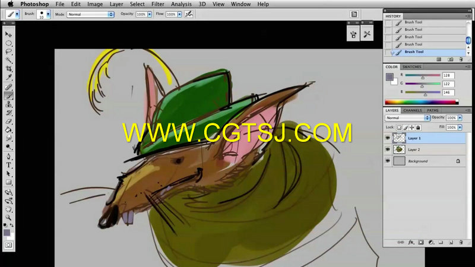The width and height of the screenshot is (475, 267).
Task: Switch to the Swatches tab
Action: point(411,66)
